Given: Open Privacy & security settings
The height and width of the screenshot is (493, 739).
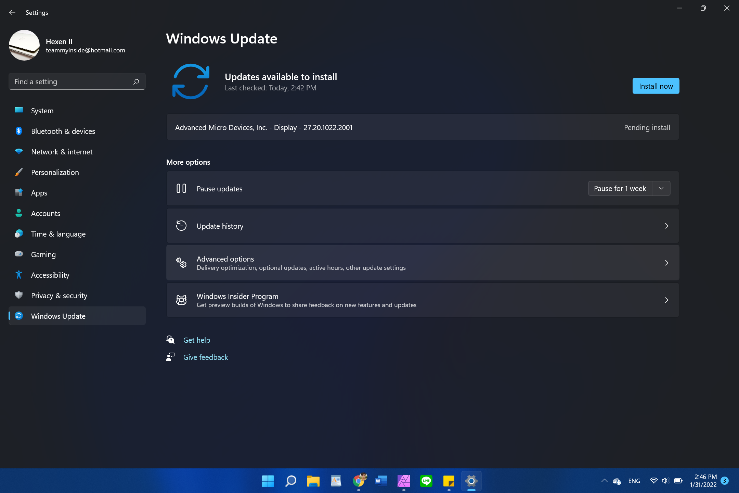Looking at the screenshot, I should coord(59,295).
